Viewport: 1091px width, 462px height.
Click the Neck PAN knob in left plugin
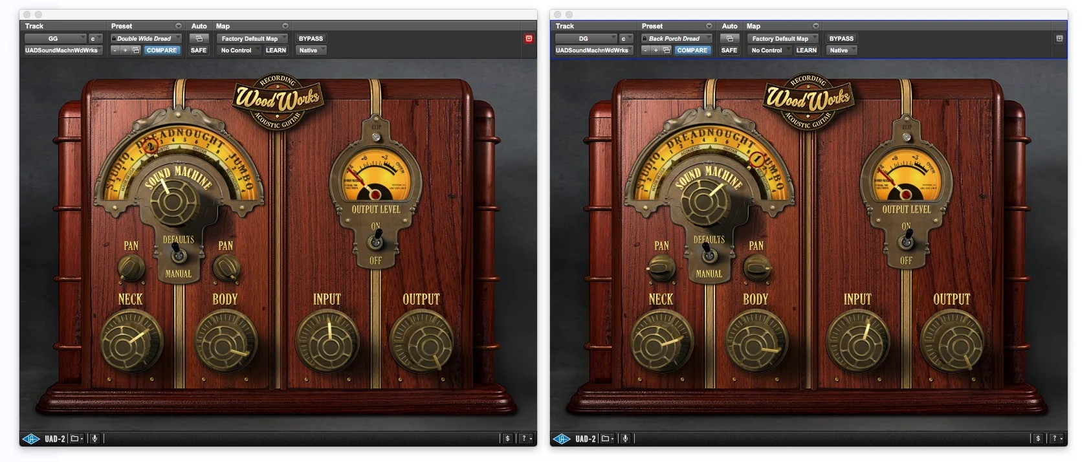coord(131,267)
